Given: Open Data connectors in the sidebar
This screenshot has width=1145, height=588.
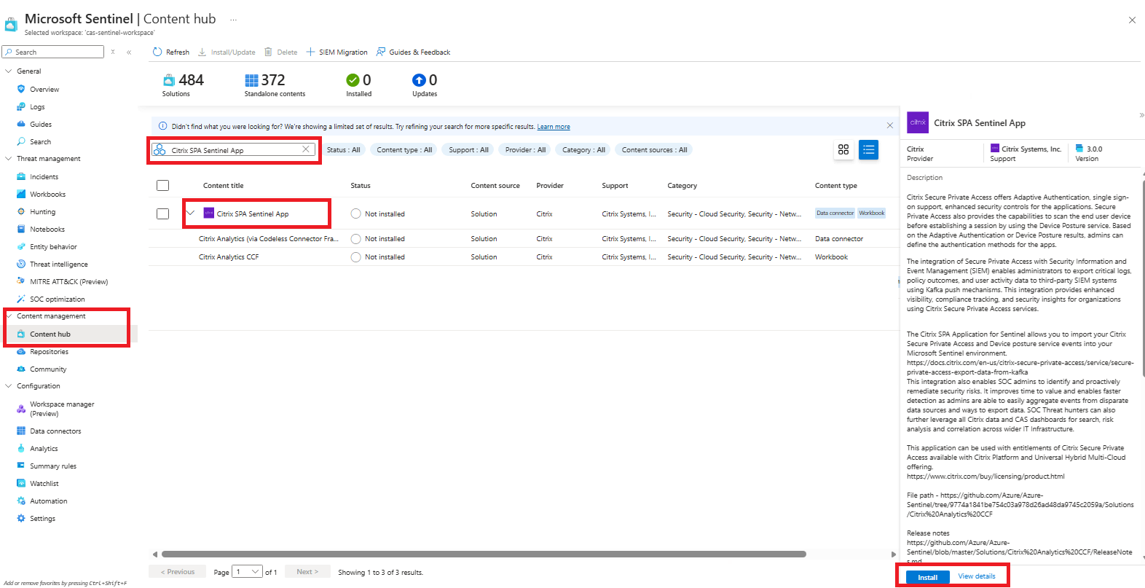Looking at the screenshot, I should (x=55, y=431).
